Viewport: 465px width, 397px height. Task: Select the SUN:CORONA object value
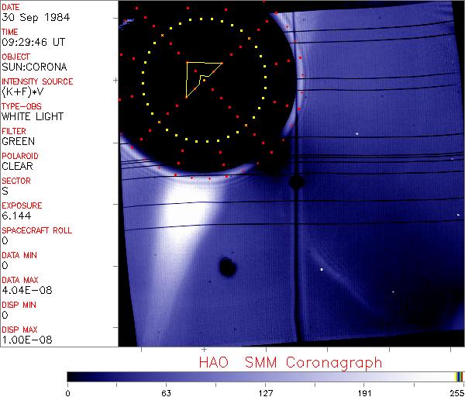(x=32, y=67)
